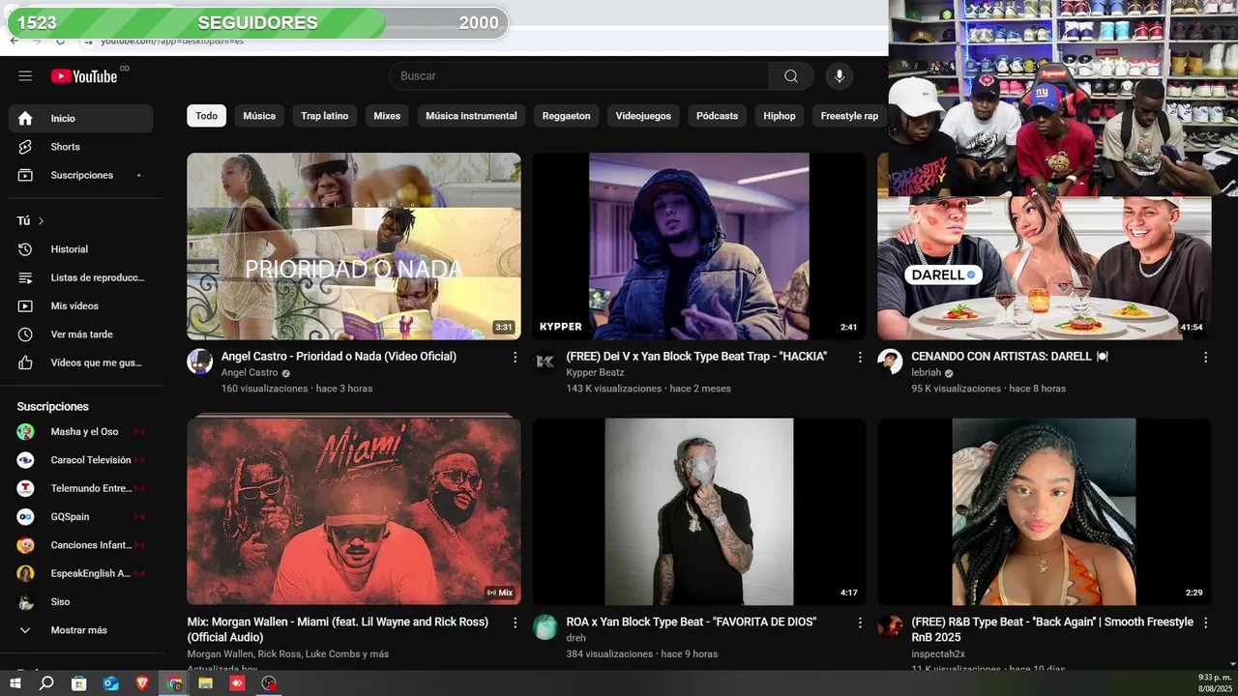The width and height of the screenshot is (1238, 696).
Task: Select the Todo filter chip
Action: [x=206, y=116]
